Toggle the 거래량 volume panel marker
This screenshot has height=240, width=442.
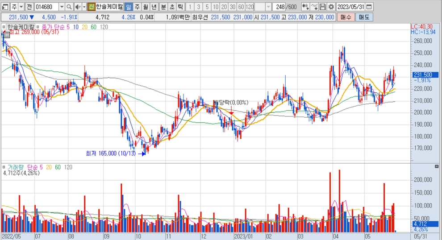click(4, 167)
